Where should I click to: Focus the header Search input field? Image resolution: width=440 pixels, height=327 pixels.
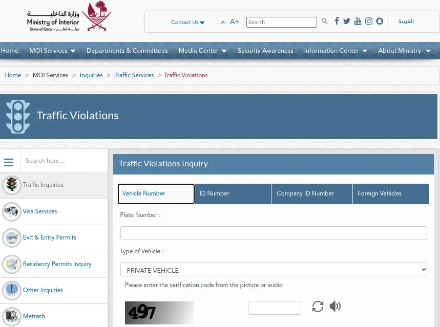[281, 22]
